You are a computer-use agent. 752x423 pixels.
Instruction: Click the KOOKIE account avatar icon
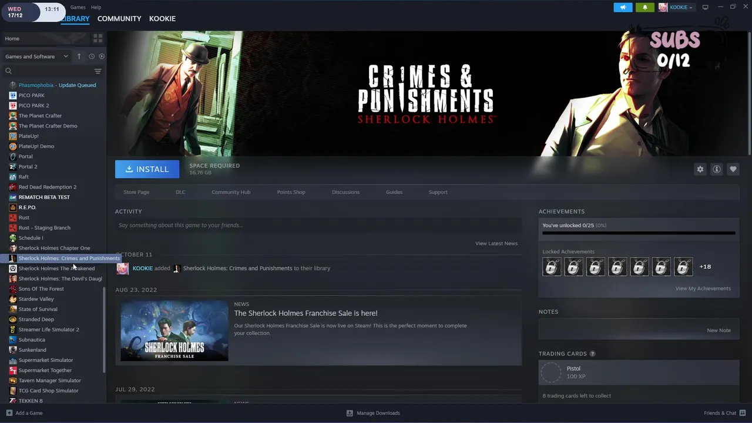click(663, 7)
